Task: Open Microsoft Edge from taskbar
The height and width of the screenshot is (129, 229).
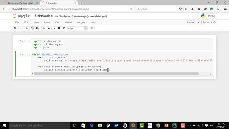Action: (x=92, y=125)
